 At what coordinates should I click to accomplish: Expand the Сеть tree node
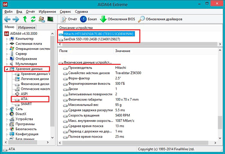coord(7,109)
